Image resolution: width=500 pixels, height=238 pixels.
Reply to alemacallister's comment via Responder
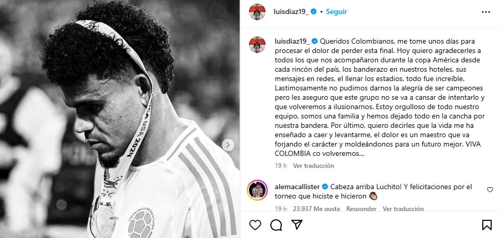point(361,209)
